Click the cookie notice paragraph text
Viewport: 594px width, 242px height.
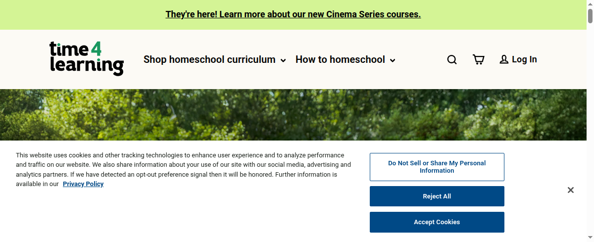[183, 165]
